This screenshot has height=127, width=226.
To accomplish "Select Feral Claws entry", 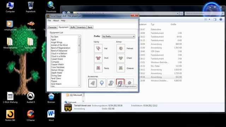I will pos(56,78).
